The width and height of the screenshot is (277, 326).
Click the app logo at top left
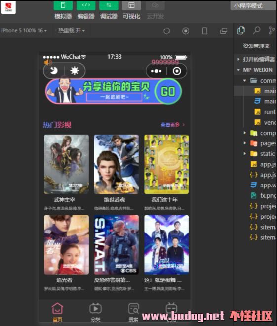click(x=8, y=7)
